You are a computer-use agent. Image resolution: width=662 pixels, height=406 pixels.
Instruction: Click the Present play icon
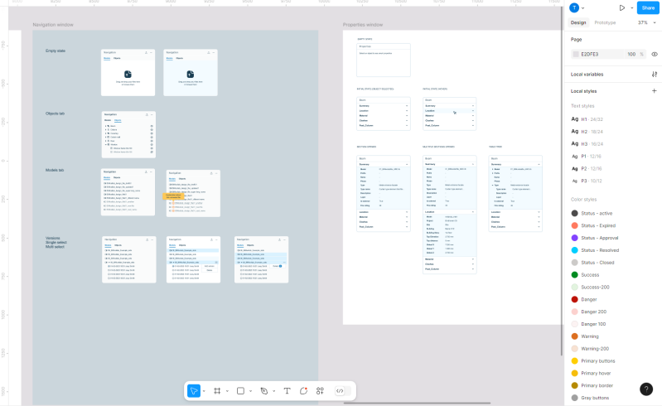pos(622,7)
